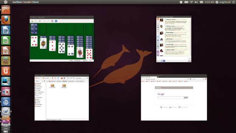Open Banshee media player launcher icon
Image resolution: width=236 pixels, height=133 pixels.
pos(6,102)
